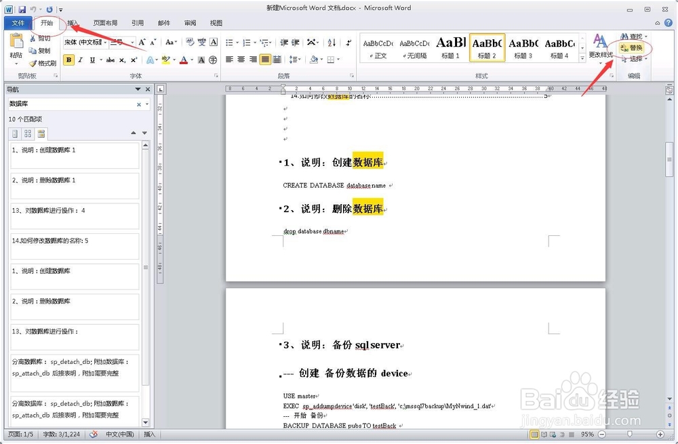Open the 视图 (View) ribbon tab
Image resolution: width=678 pixels, height=444 pixels.
pyautogui.click(x=216, y=22)
